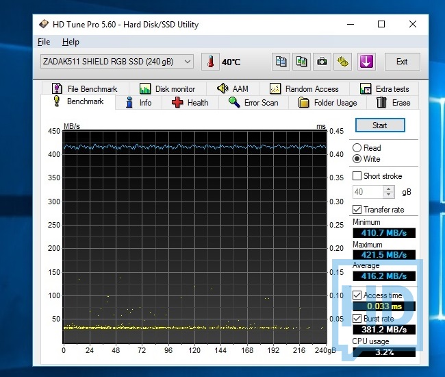Open the ZADAK511 SHIELD drive selection dropdown
This screenshot has width=445, height=377.
tap(116, 62)
